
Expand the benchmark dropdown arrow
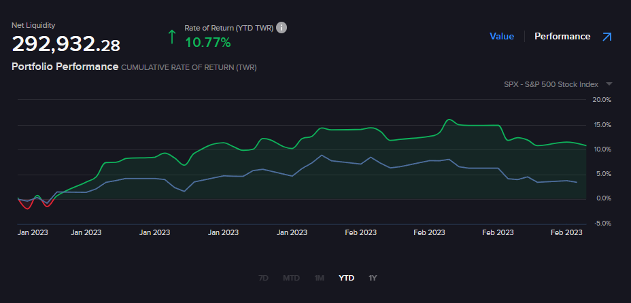click(609, 84)
